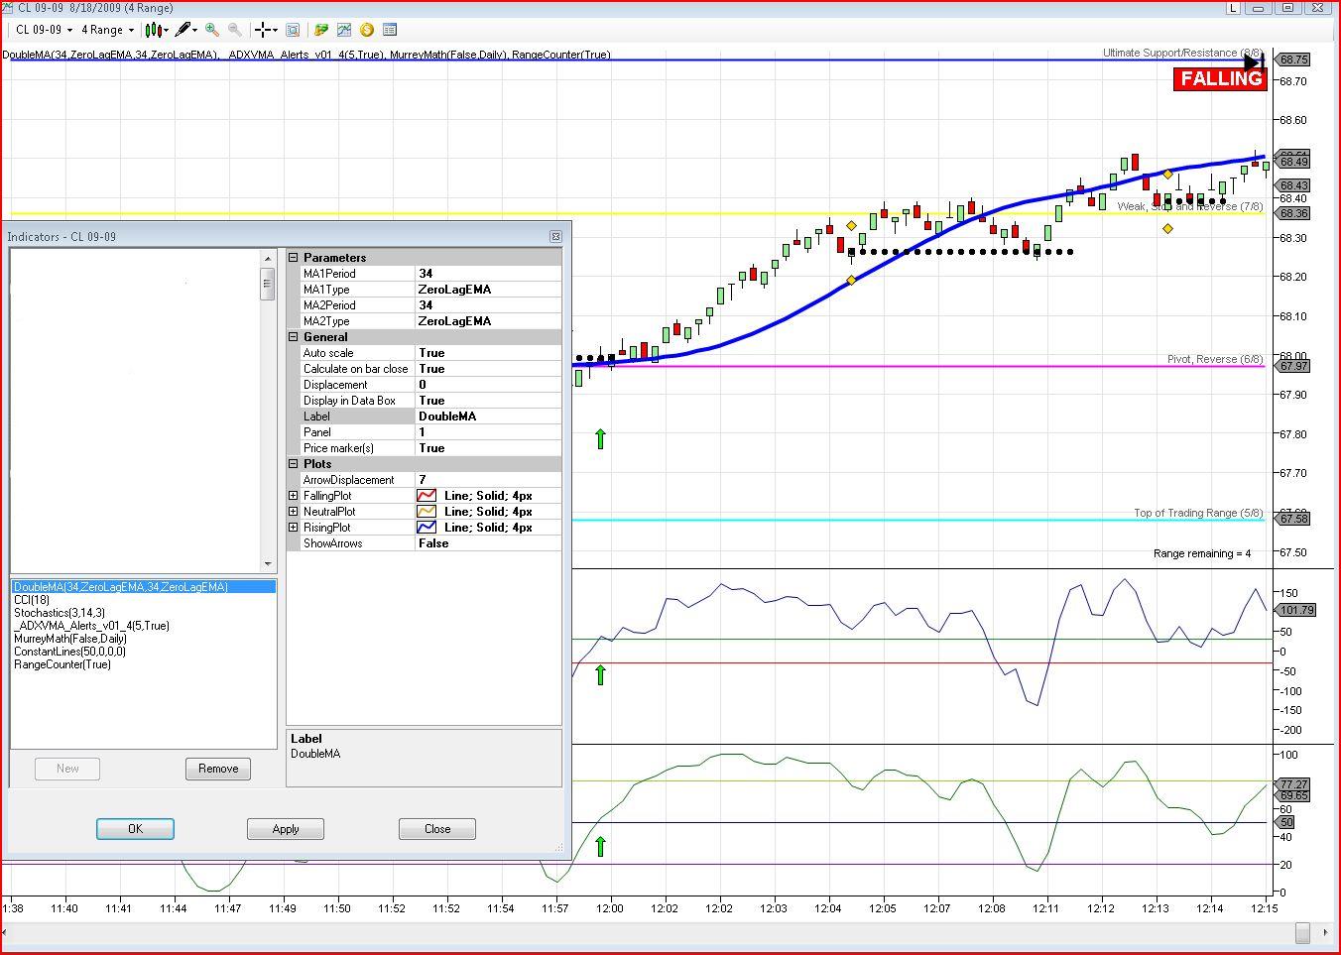Collapse the Parameters section

click(294, 258)
